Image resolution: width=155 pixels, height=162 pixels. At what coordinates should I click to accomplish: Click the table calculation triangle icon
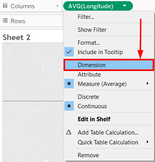point(69,132)
